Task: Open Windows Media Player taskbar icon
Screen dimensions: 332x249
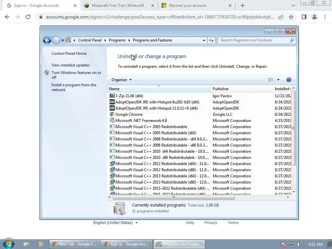Action: pos(41,244)
